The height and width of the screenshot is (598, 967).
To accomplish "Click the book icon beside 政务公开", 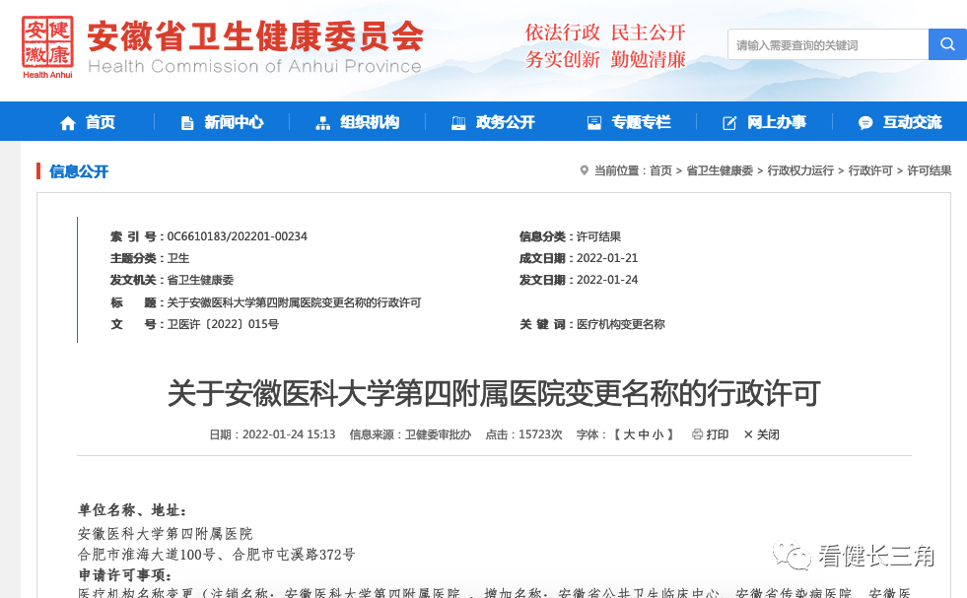I will [x=458, y=123].
